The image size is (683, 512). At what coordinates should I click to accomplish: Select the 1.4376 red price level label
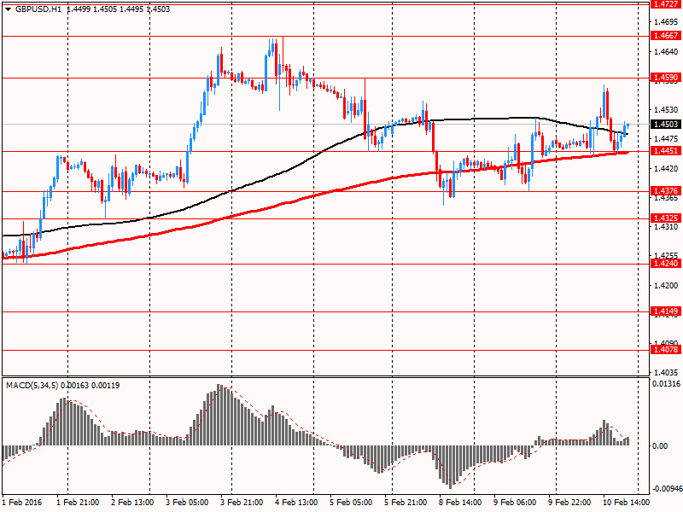pos(666,190)
